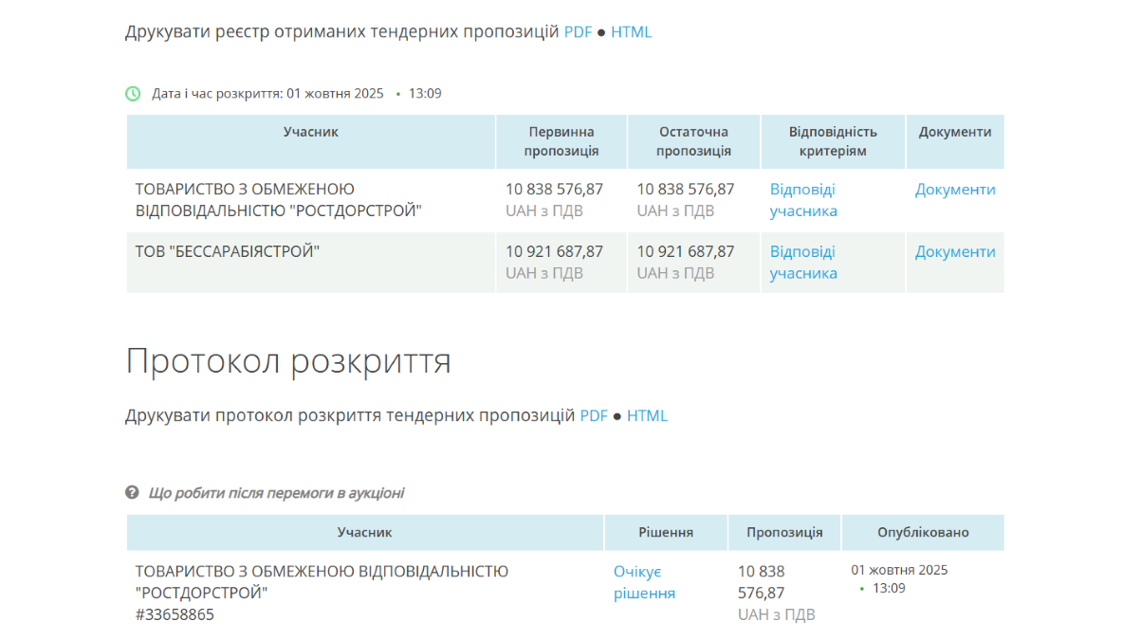1141x640 pixels.
Task: Click the 'Первинна пропозиція' column header
Action: (x=561, y=141)
